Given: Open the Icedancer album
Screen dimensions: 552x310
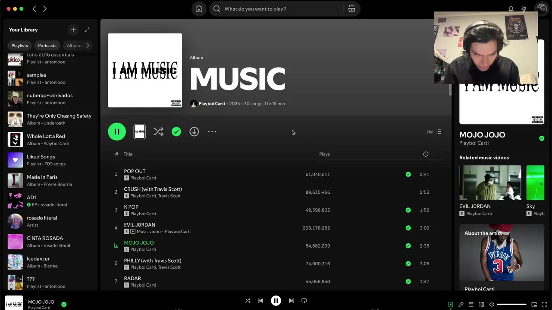Looking at the screenshot, I should point(50,262).
